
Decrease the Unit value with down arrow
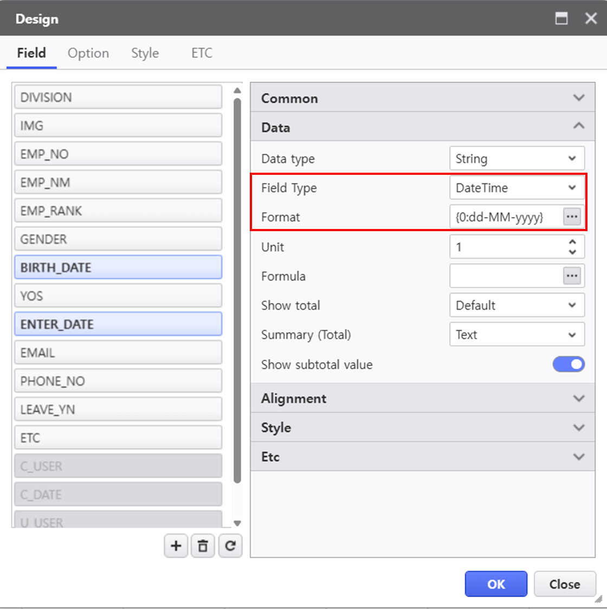coord(572,252)
